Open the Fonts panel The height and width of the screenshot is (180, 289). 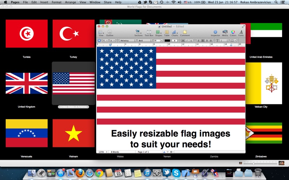[x=241, y=33]
